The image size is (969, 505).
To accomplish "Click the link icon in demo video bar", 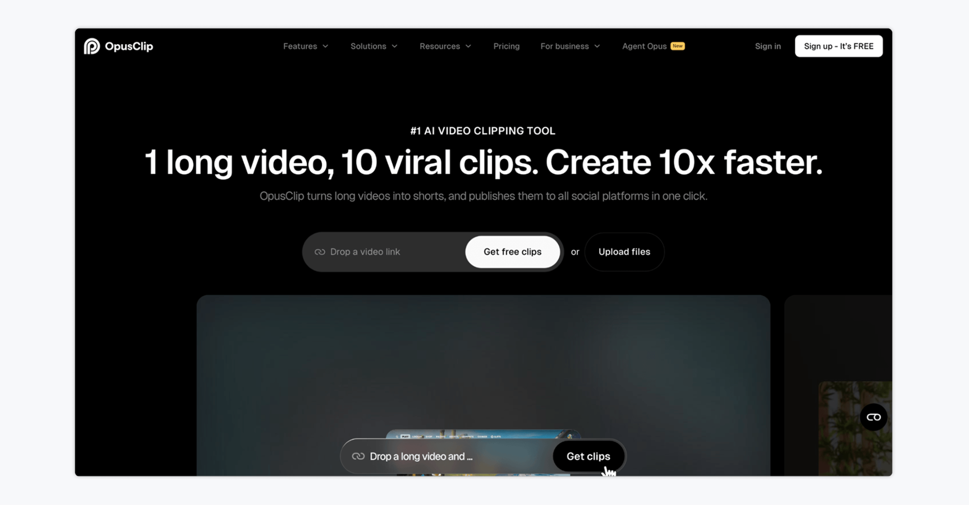I will 358,456.
